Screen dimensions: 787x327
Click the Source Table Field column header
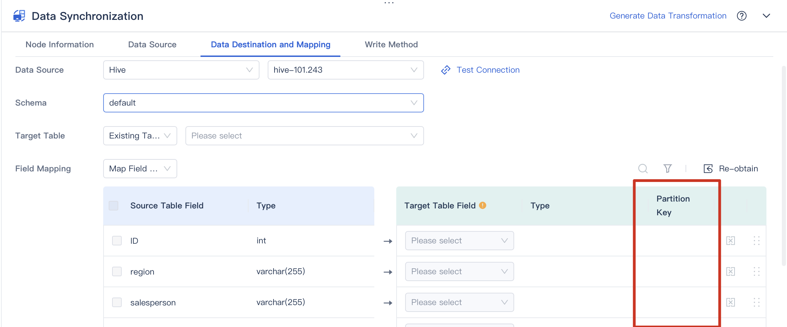[x=167, y=206]
